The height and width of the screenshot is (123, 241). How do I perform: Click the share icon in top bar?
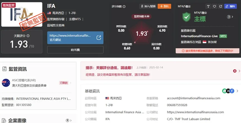click(x=221, y=6)
